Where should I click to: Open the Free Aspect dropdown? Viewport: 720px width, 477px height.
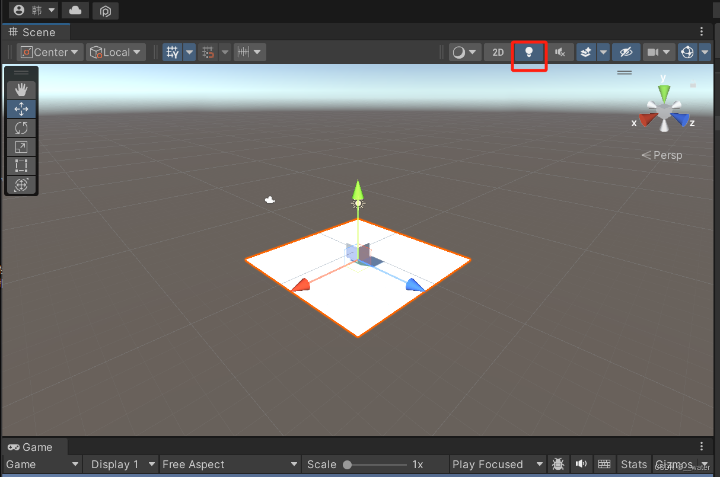click(230, 465)
